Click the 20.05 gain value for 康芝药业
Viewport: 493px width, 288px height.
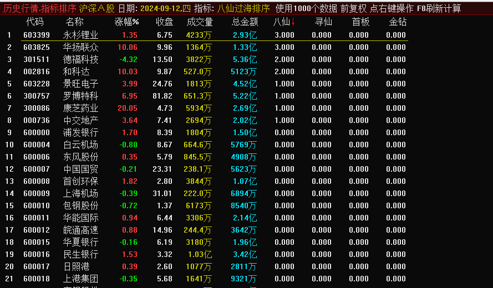128,108
